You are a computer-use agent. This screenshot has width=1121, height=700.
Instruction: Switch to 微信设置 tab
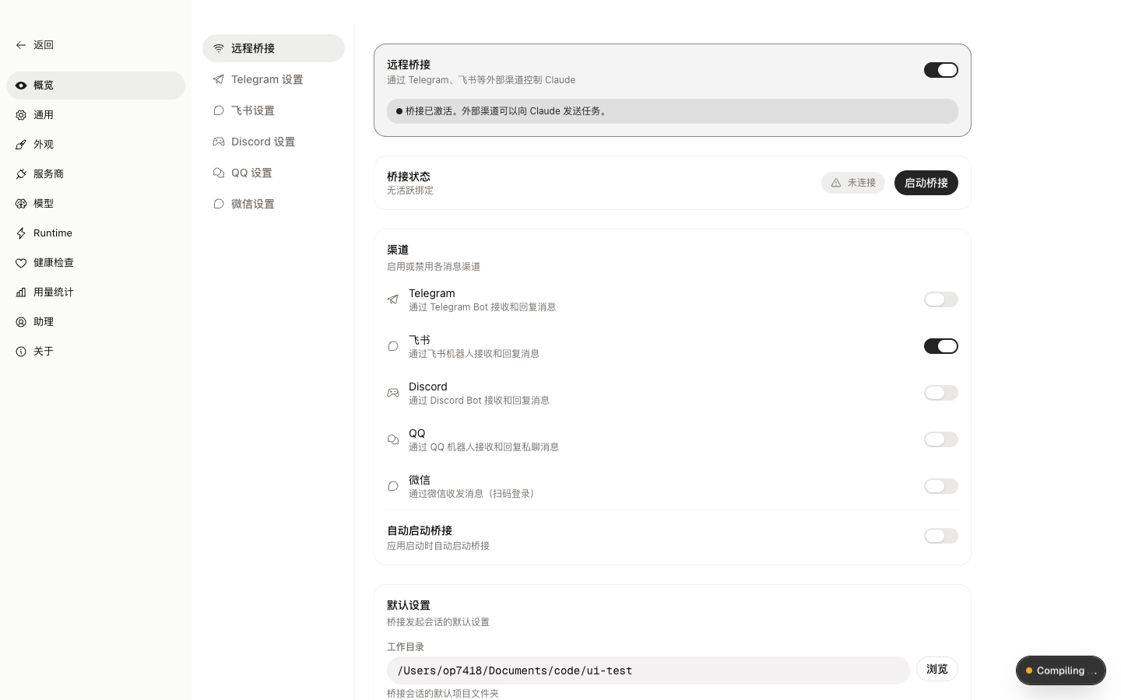(x=273, y=204)
